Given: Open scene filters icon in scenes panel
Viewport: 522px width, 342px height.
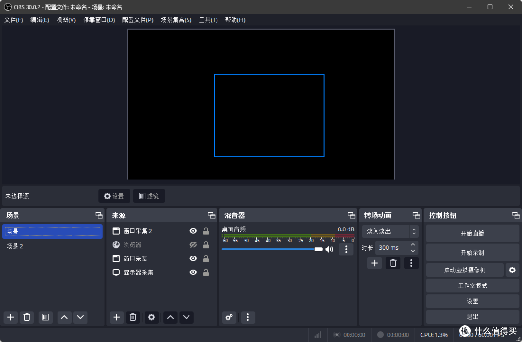Looking at the screenshot, I should [45, 317].
